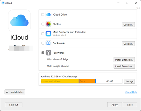This screenshot has width=141, height=111.
Task: Click the Passwords key icon
Action: [48, 53]
